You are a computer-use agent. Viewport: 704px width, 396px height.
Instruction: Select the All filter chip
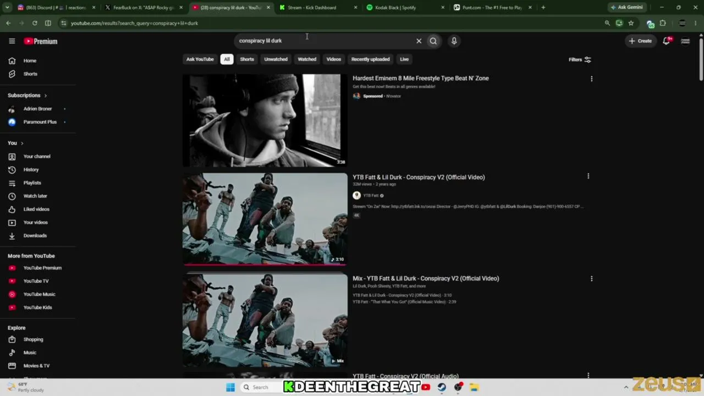click(227, 59)
